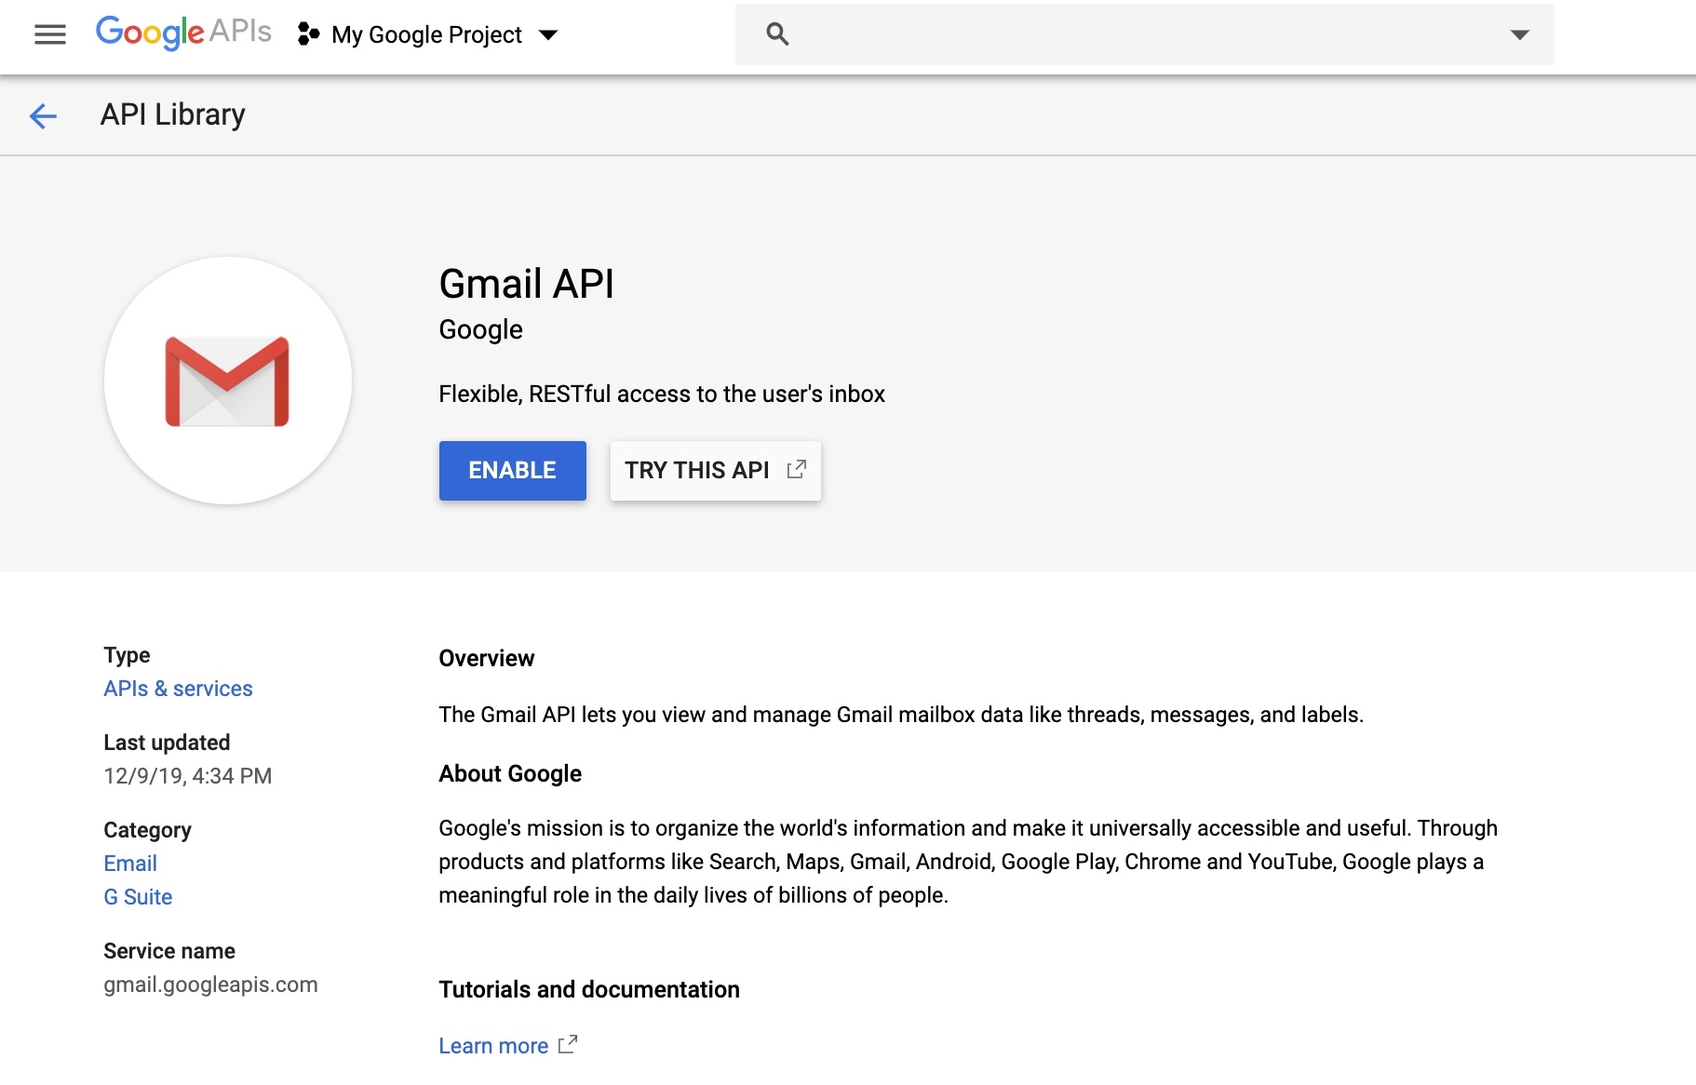Click the Google APIs logo
Image resolution: width=1696 pixels, height=1085 pixels.
[x=183, y=33]
